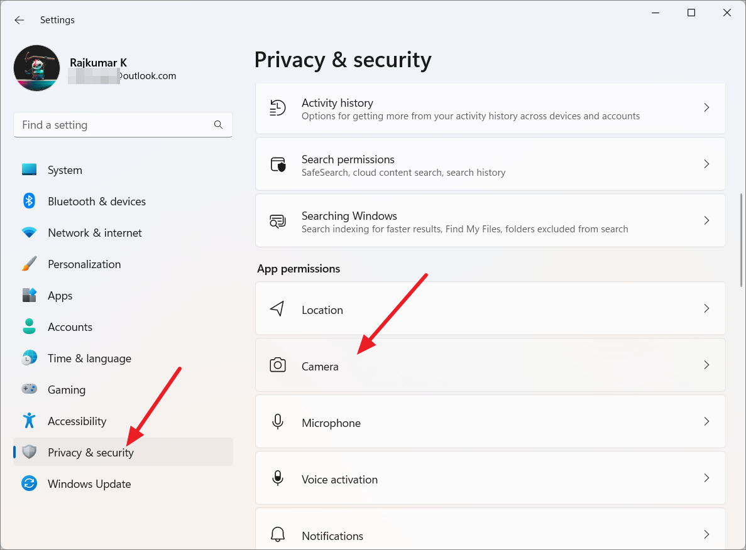Click the Microphone icon in App permissions
746x550 pixels.
coord(278,422)
